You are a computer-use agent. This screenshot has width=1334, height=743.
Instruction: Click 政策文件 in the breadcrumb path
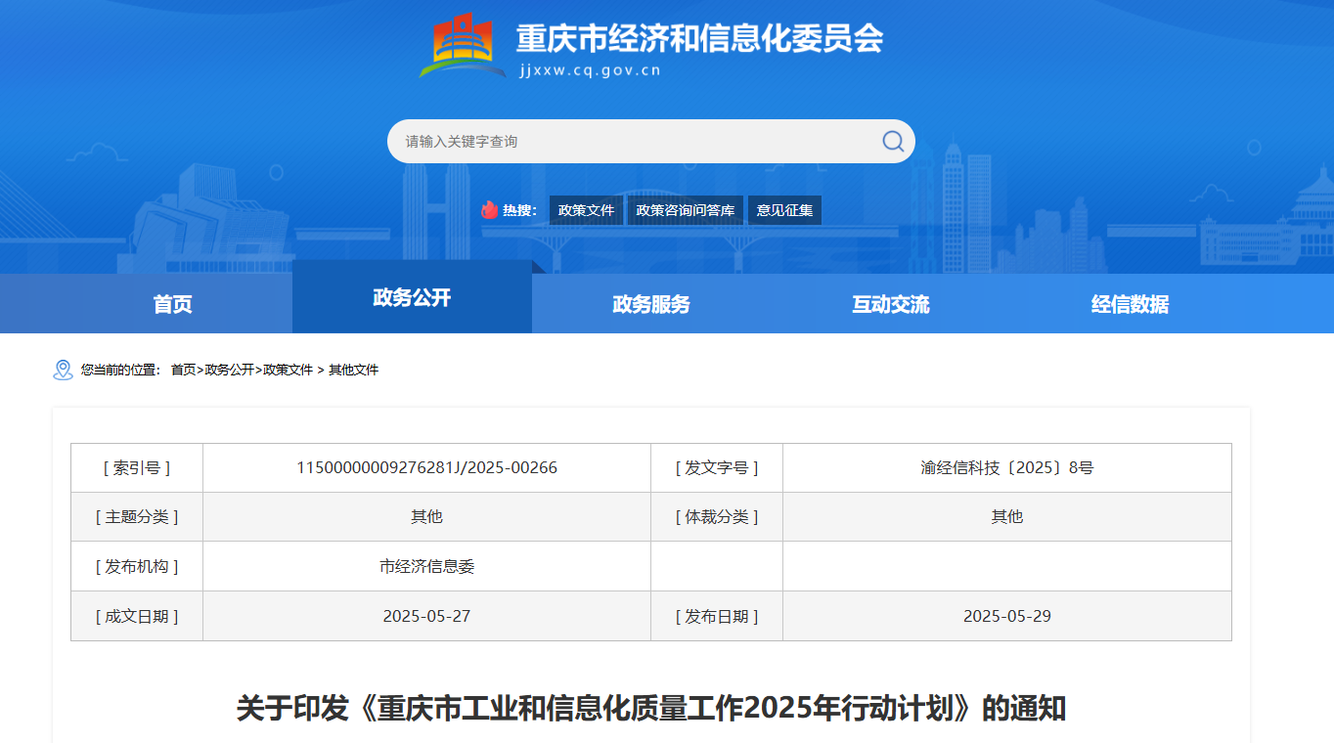[288, 370]
